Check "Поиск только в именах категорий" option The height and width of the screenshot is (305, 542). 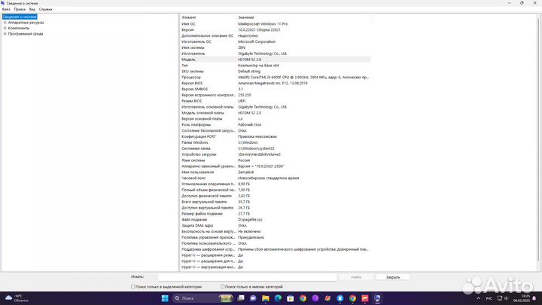pos(223,287)
